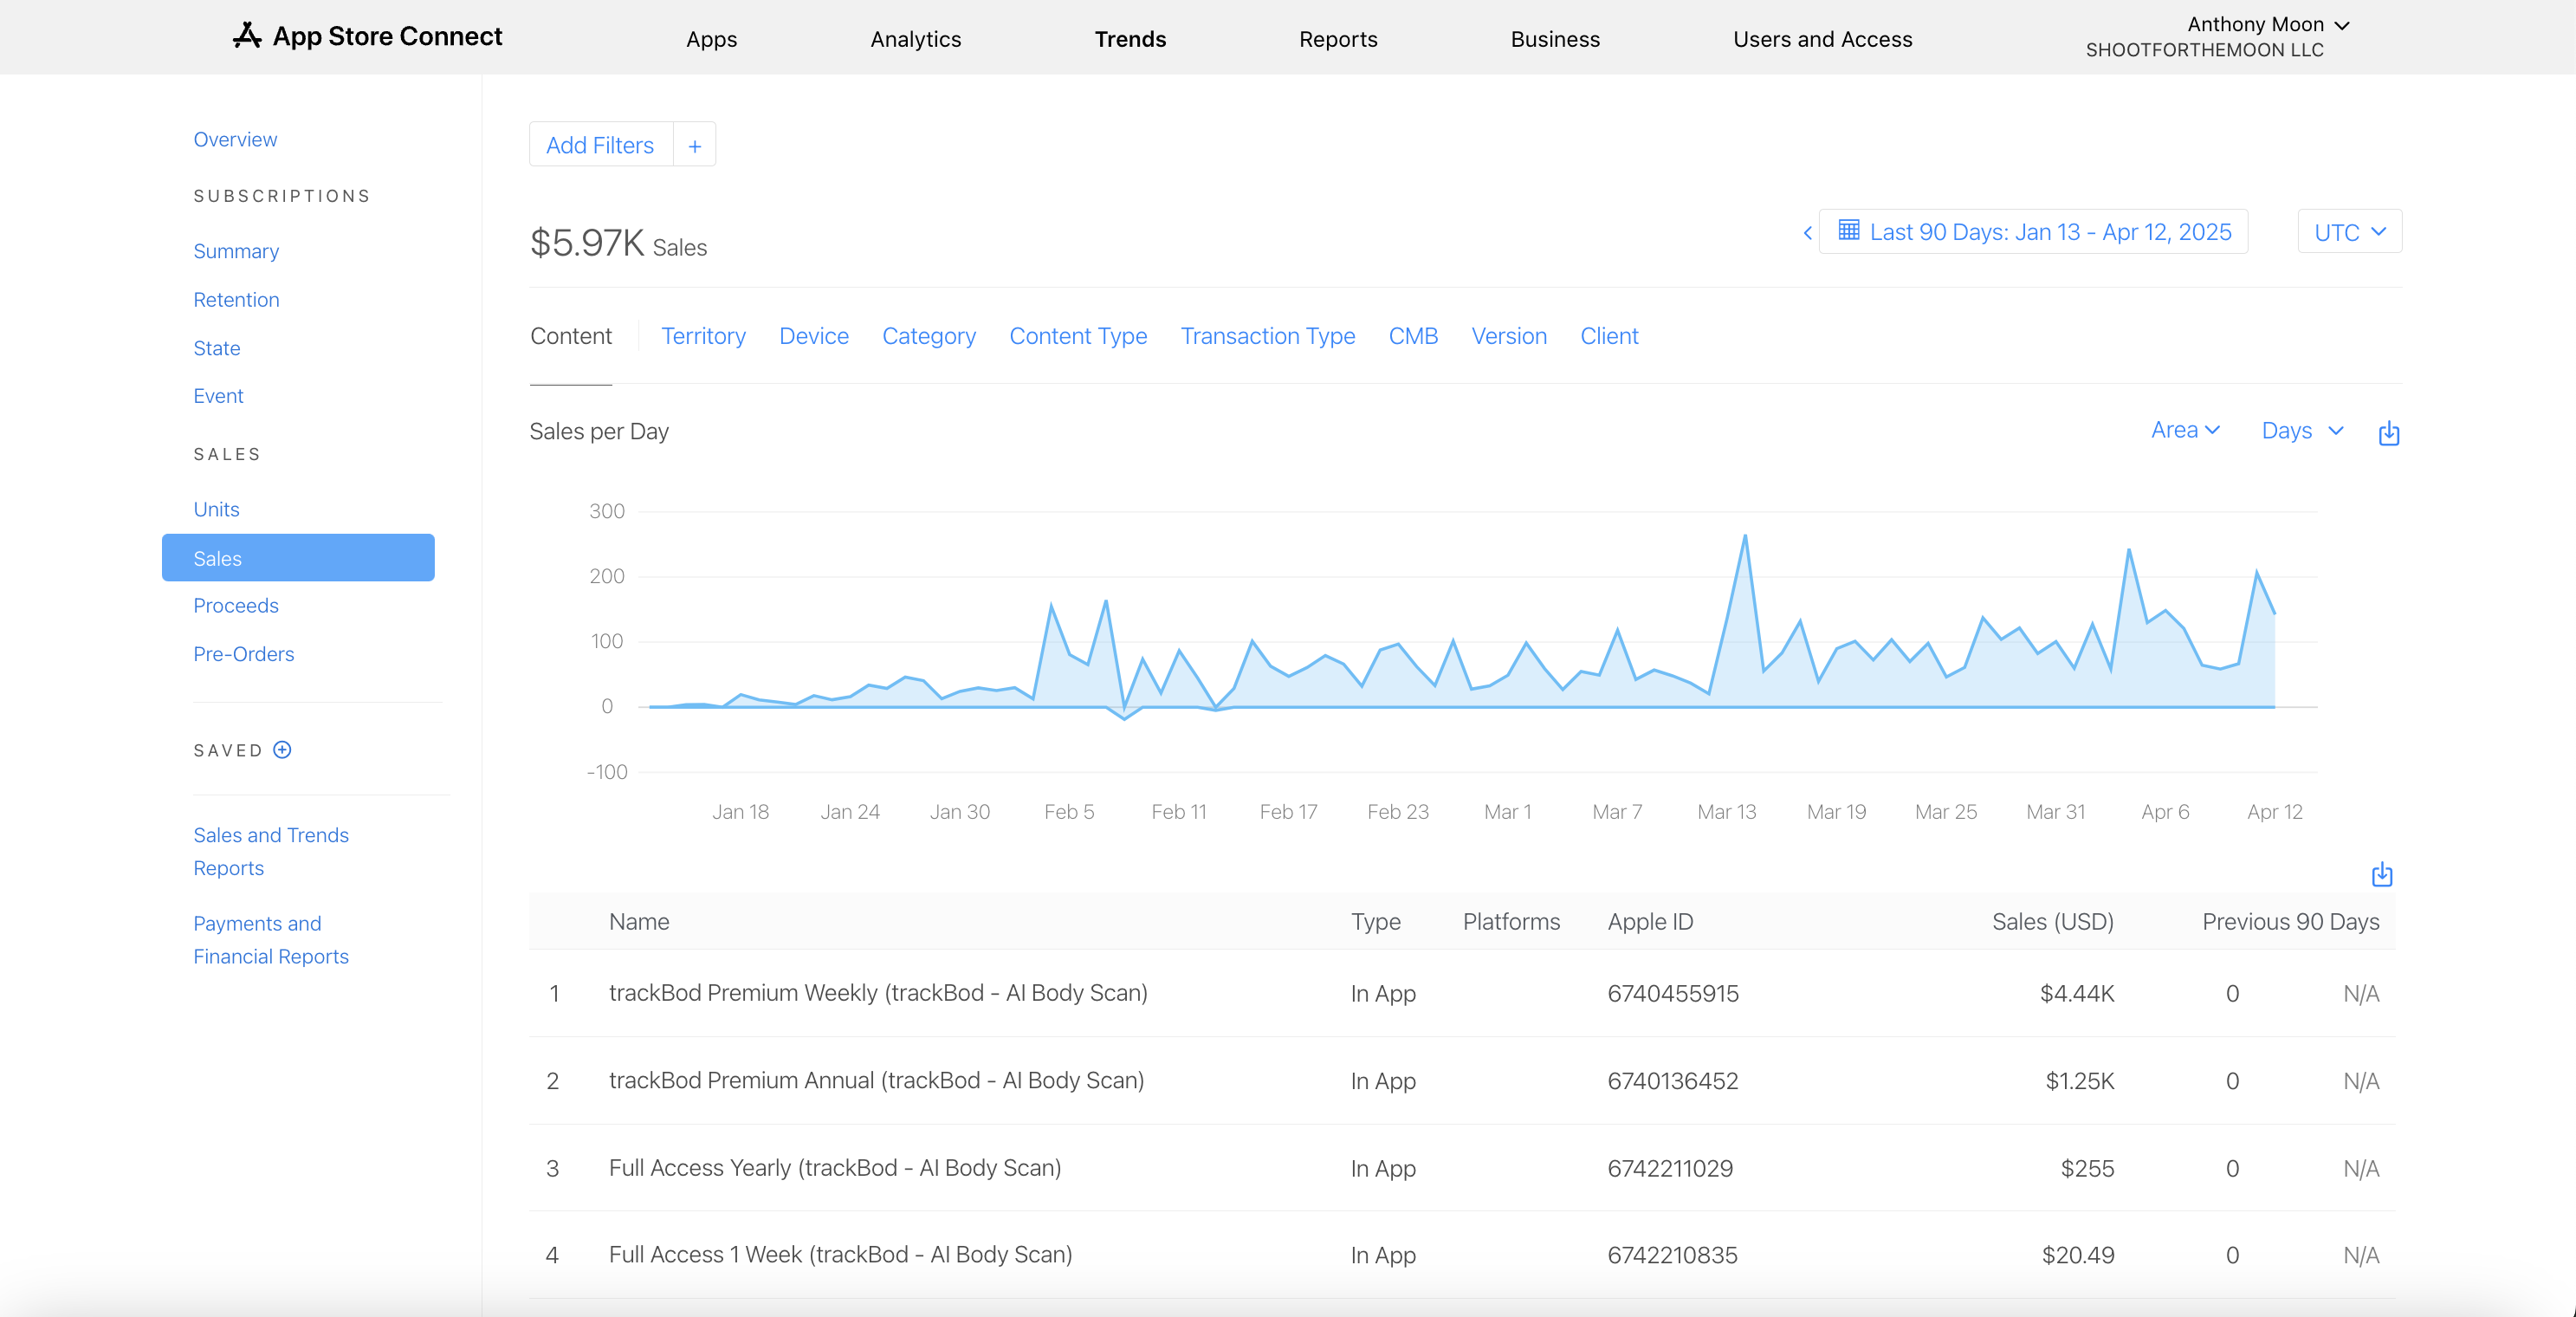Switch to the CMB tab
2576x1317 pixels.
pyautogui.click(x=1412, y=336)
